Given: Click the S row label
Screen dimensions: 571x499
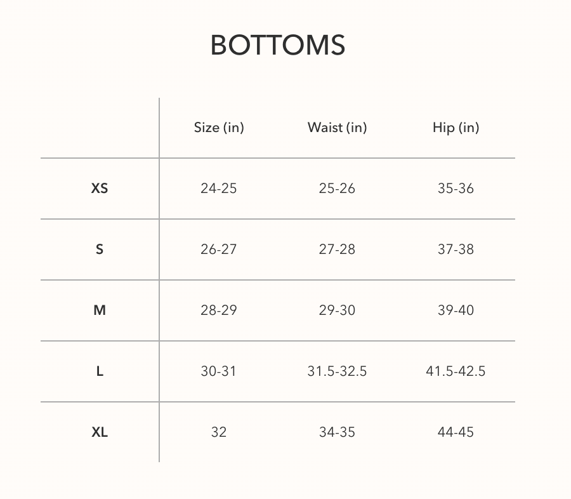Looking at the screenshot, I should click(100, 250).
